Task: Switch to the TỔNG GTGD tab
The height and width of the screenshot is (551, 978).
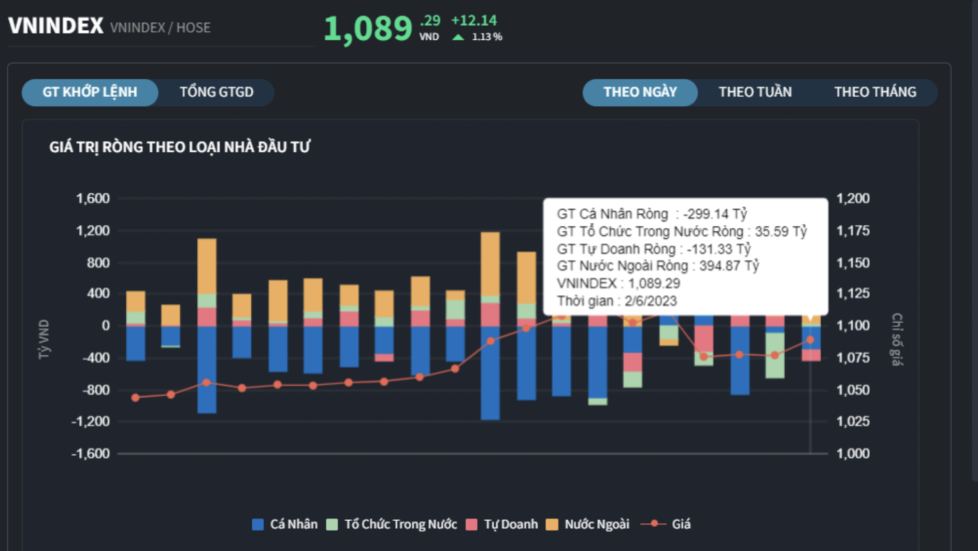Action: (x=216, y=92)
